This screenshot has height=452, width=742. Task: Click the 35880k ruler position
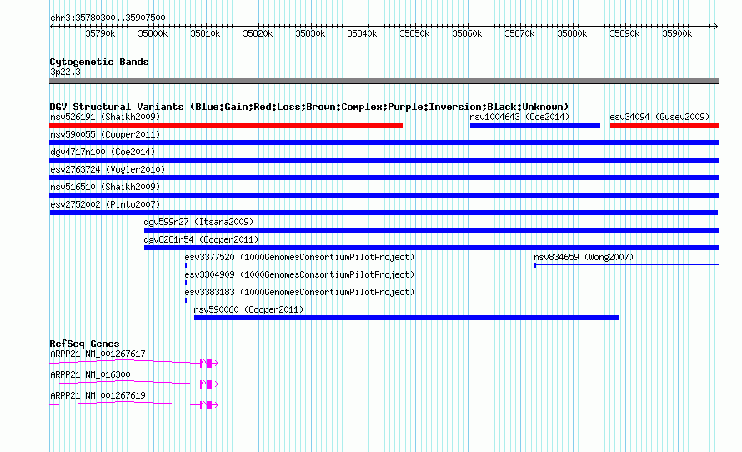572,33
